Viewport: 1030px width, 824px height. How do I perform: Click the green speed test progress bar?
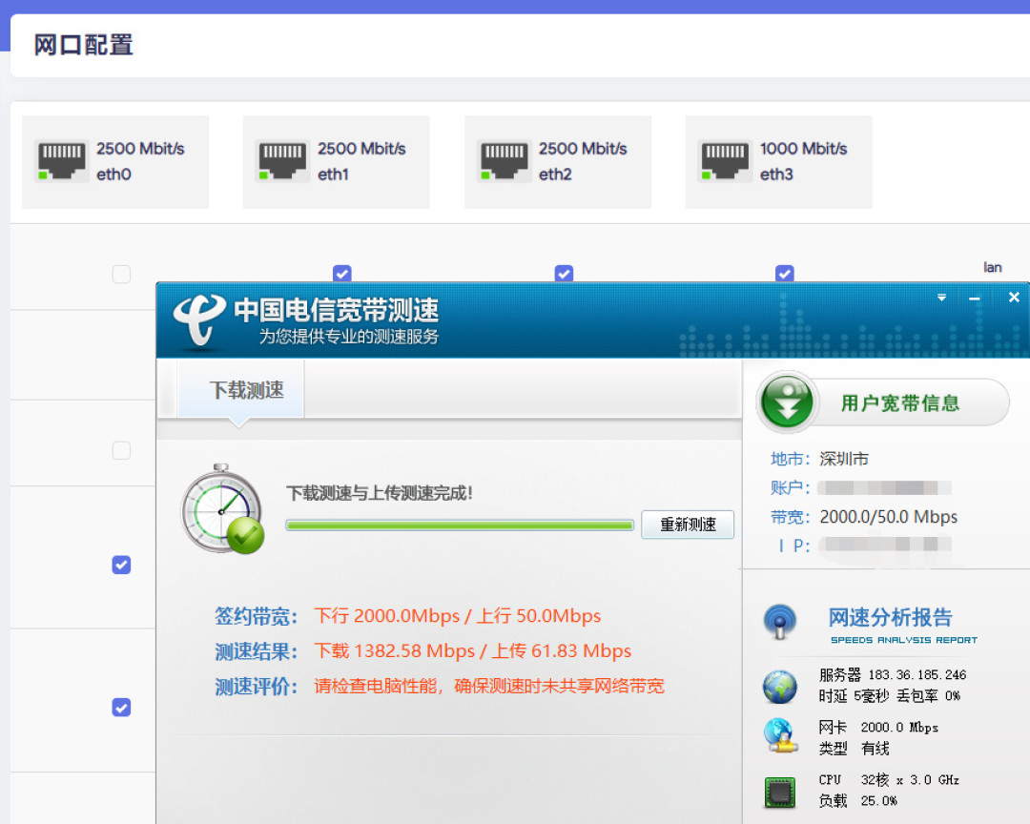460,525
